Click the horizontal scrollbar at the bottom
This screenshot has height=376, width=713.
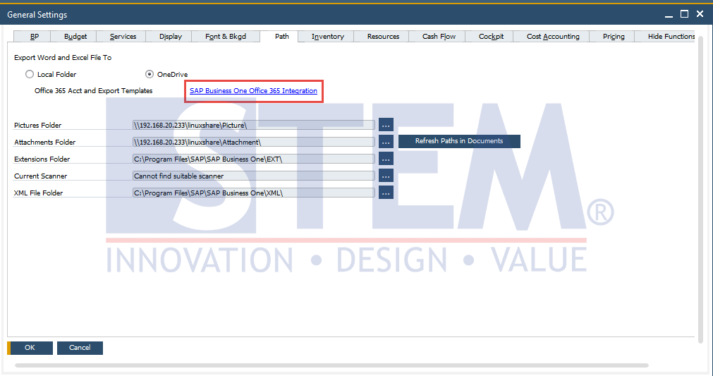point(331,365)
